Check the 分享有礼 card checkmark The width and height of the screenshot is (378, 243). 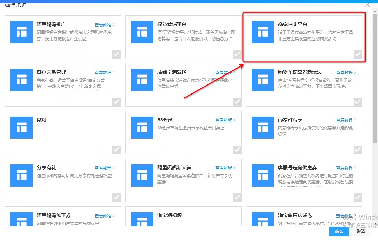[x=117, y=198]
